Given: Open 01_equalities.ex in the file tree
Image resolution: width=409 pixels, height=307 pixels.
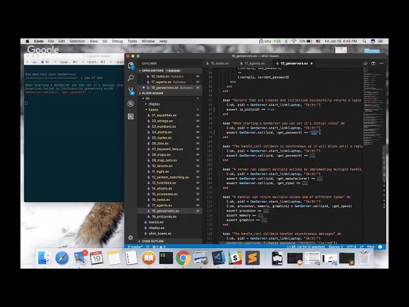Looking at the screenshot, I should point(169,115).
